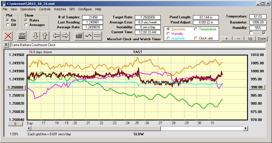272x143 pixels.
Task: Click the Humidity field 55%
Action: (258, 28)
